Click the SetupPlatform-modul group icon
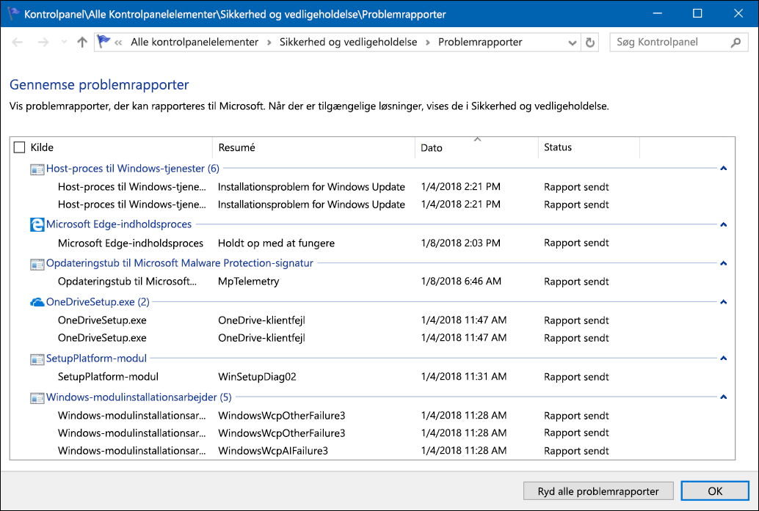Image resolution: width=759 pixels, height=511 pixels. [x=37, y=359]
